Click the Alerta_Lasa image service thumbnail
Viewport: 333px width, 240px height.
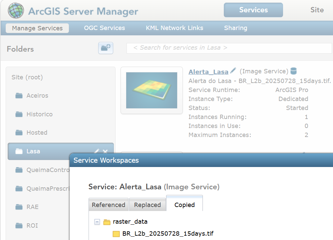point(152,90)
